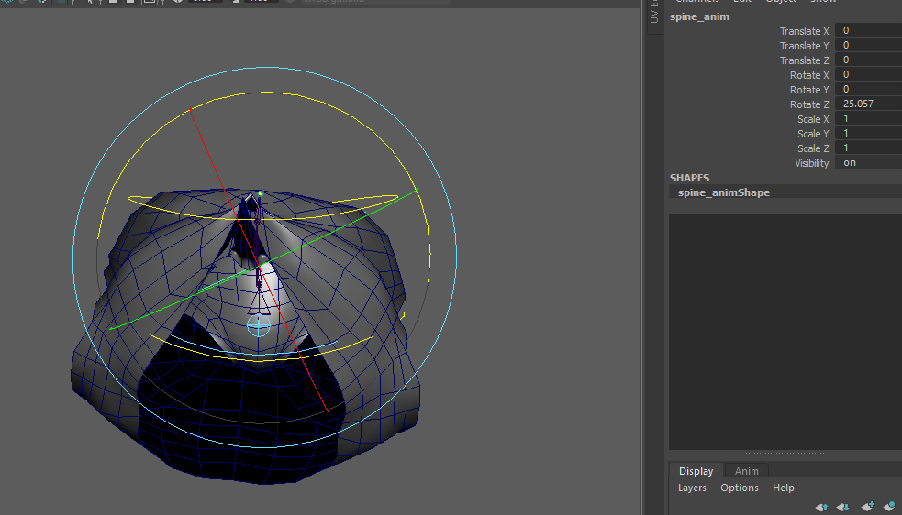Open the layer editor Options menu
The height and width of the screenshot is (515, 902).
click(x=740, y=488)
